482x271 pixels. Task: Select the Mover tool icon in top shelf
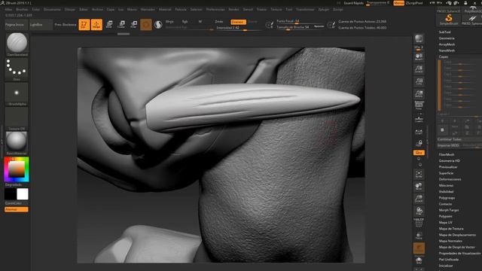109,25
